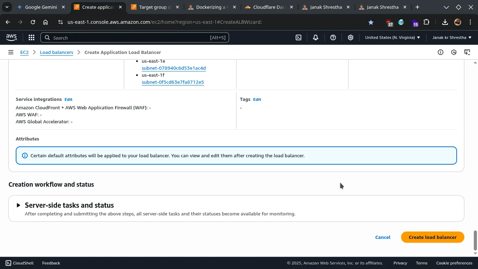This screenshot has width=478, height=269.
Task: Switch to the Cloudflare Dashboard browser tab
Action: 268,7
